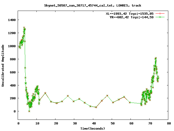Click the data point at zero amplitude

tap(29, 111)
